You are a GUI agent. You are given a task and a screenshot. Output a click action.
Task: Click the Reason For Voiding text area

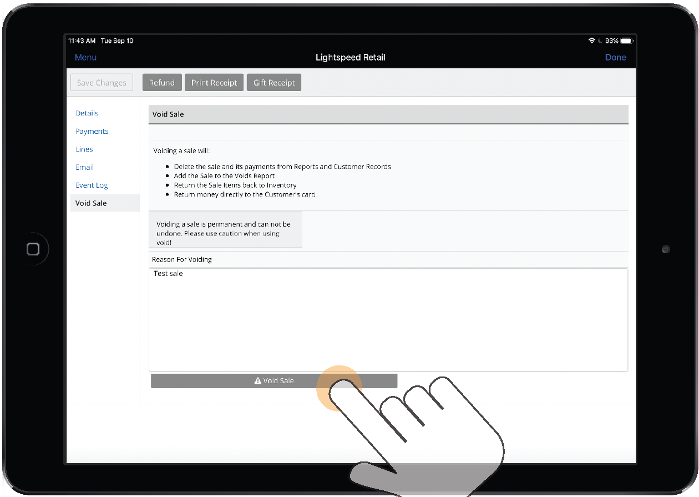pos(388,320)
